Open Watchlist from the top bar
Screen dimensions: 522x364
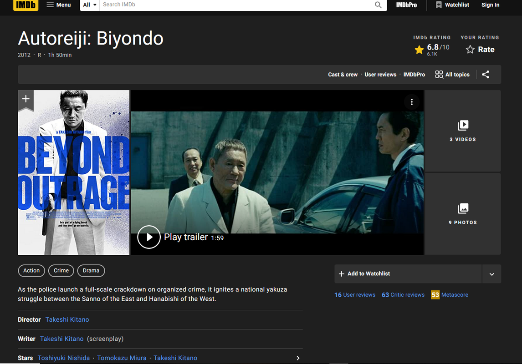coord(452,5)
